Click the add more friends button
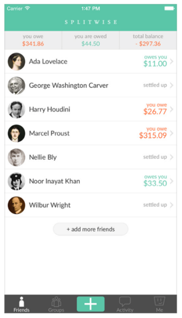 [x=91, y=229]
